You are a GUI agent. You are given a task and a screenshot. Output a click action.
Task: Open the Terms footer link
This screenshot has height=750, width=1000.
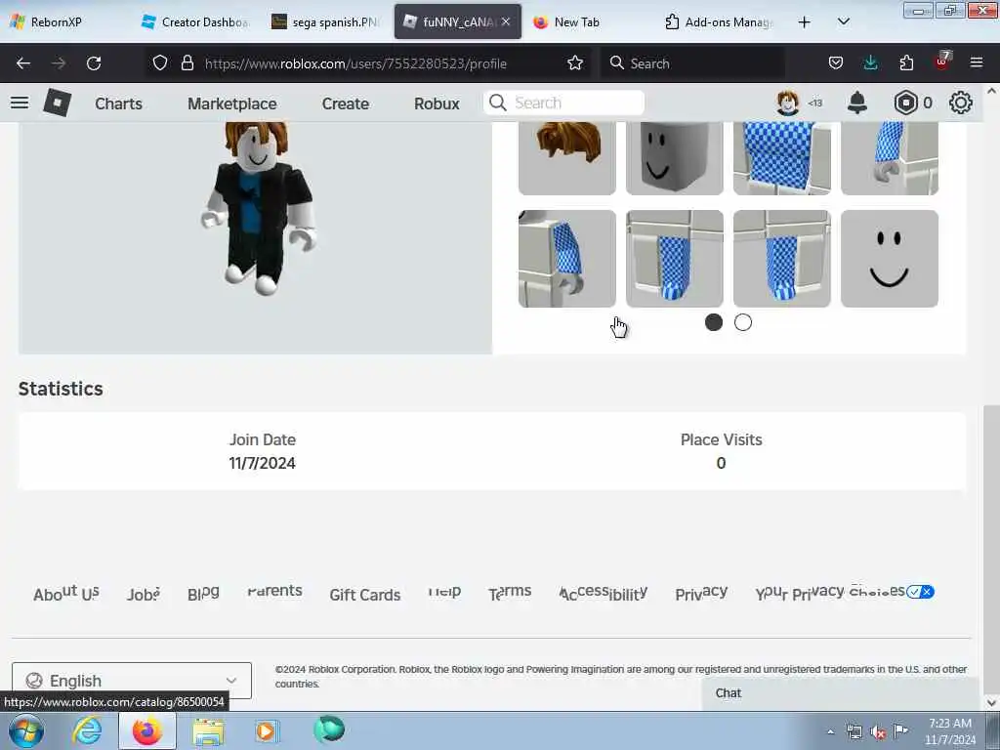(510, 593)
